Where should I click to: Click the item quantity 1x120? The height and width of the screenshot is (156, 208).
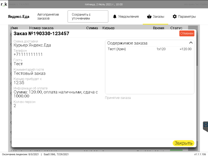coord(161,49)
